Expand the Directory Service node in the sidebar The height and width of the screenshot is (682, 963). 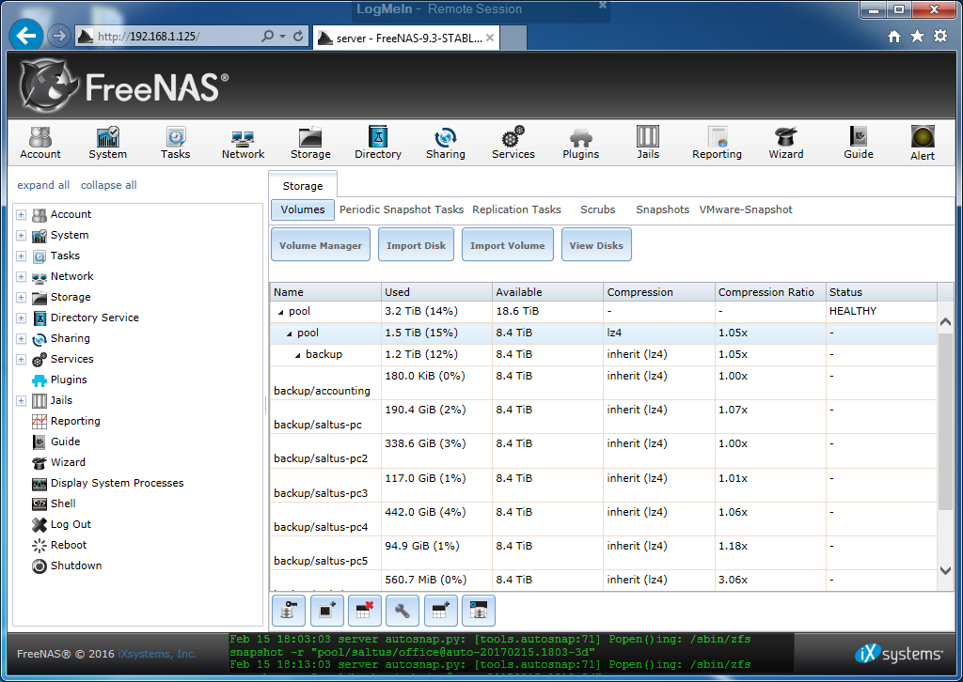point(21,318)
